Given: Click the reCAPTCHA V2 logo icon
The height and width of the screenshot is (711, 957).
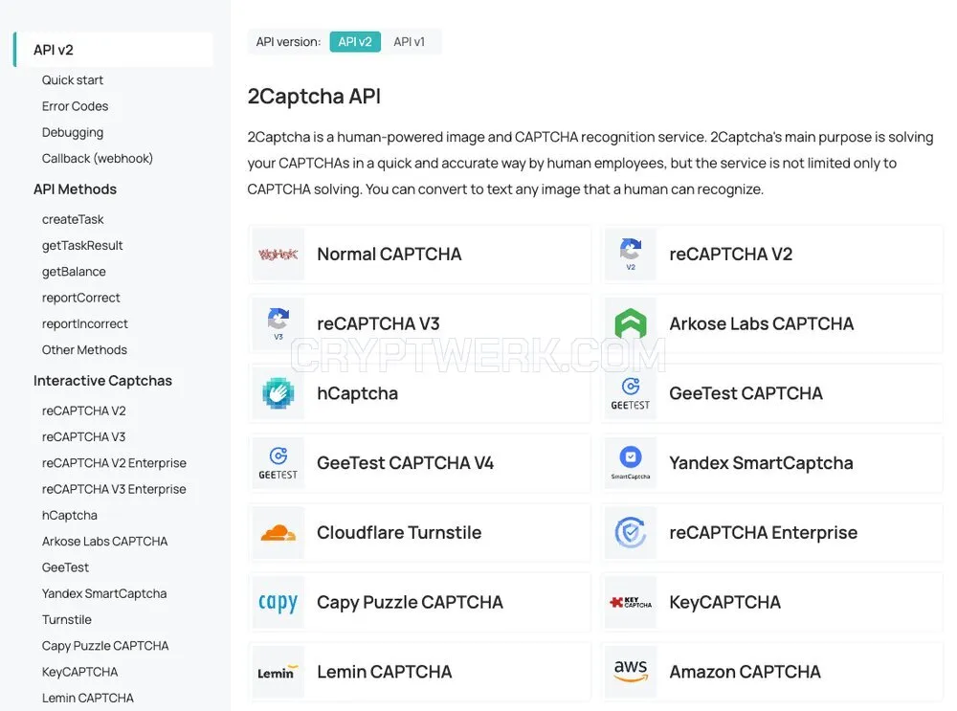Looking at the screenshot, I should (631, 254).
